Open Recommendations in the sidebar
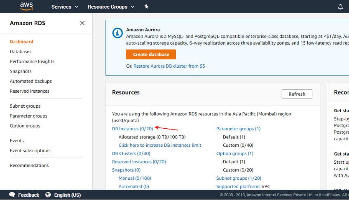This screenshot has height=200, width=349. coord(29,165)
